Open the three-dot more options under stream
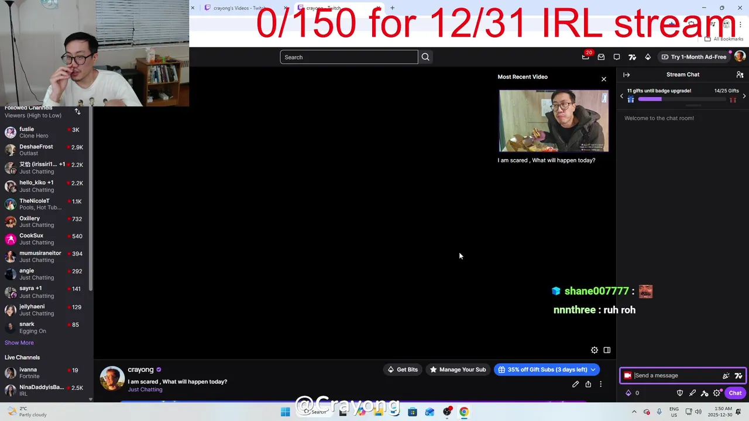Viewport: 749px width, 421px height. [x=600, y=384]
